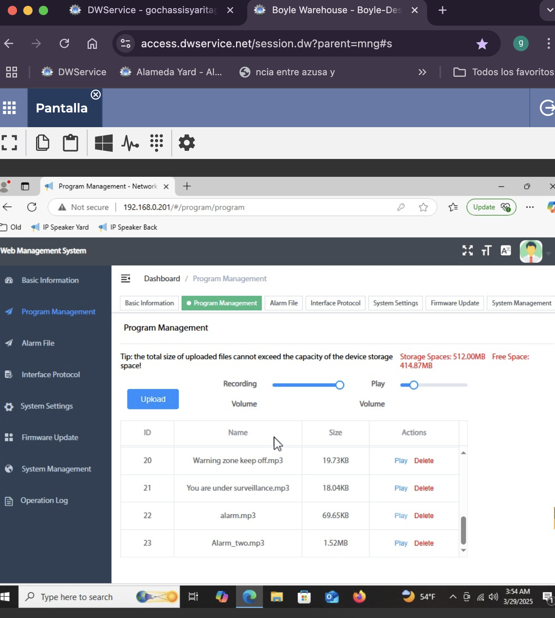Click the Upload button

coord(153,399)
